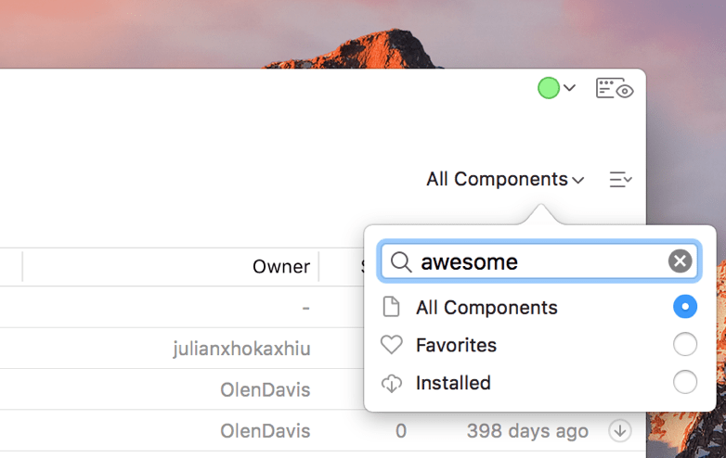
Task: Select the Favorites radio button
Action: [x=685, y=344]
